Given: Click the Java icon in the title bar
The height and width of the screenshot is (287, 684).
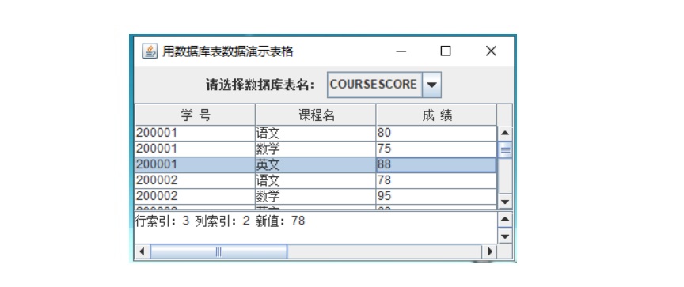Looking at the screenshot, I should coord(150,51).
